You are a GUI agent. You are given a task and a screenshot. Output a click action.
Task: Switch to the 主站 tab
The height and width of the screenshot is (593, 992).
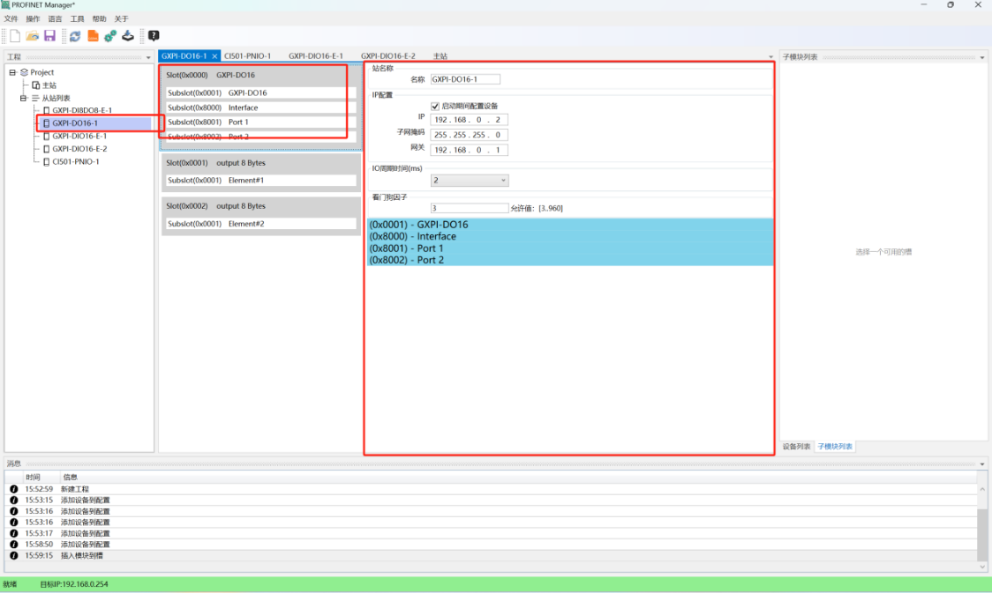(x=440, y=56)
